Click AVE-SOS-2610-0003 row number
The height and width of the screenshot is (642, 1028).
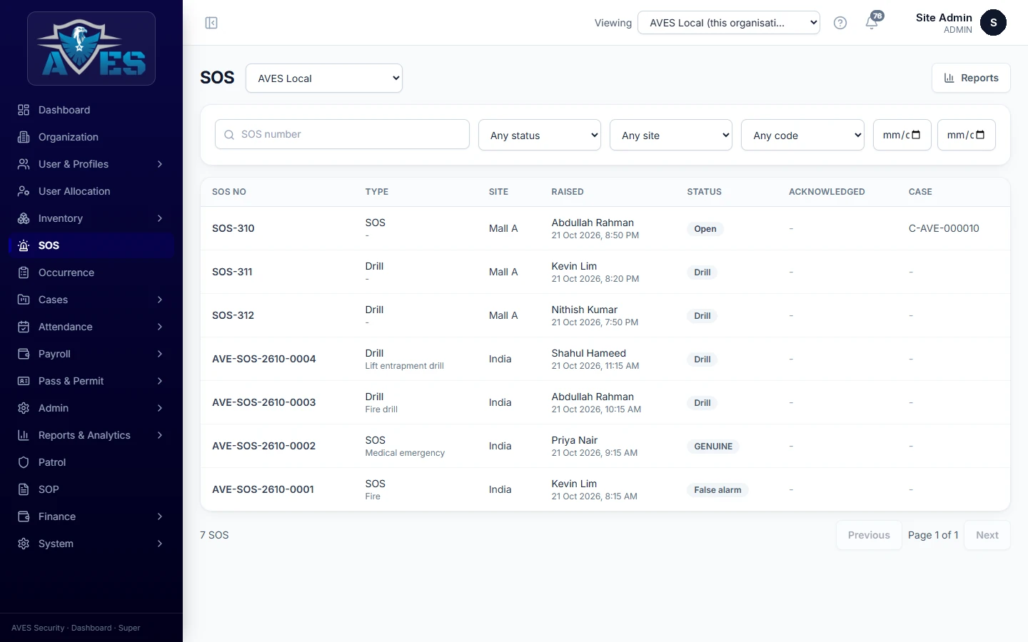263,402
